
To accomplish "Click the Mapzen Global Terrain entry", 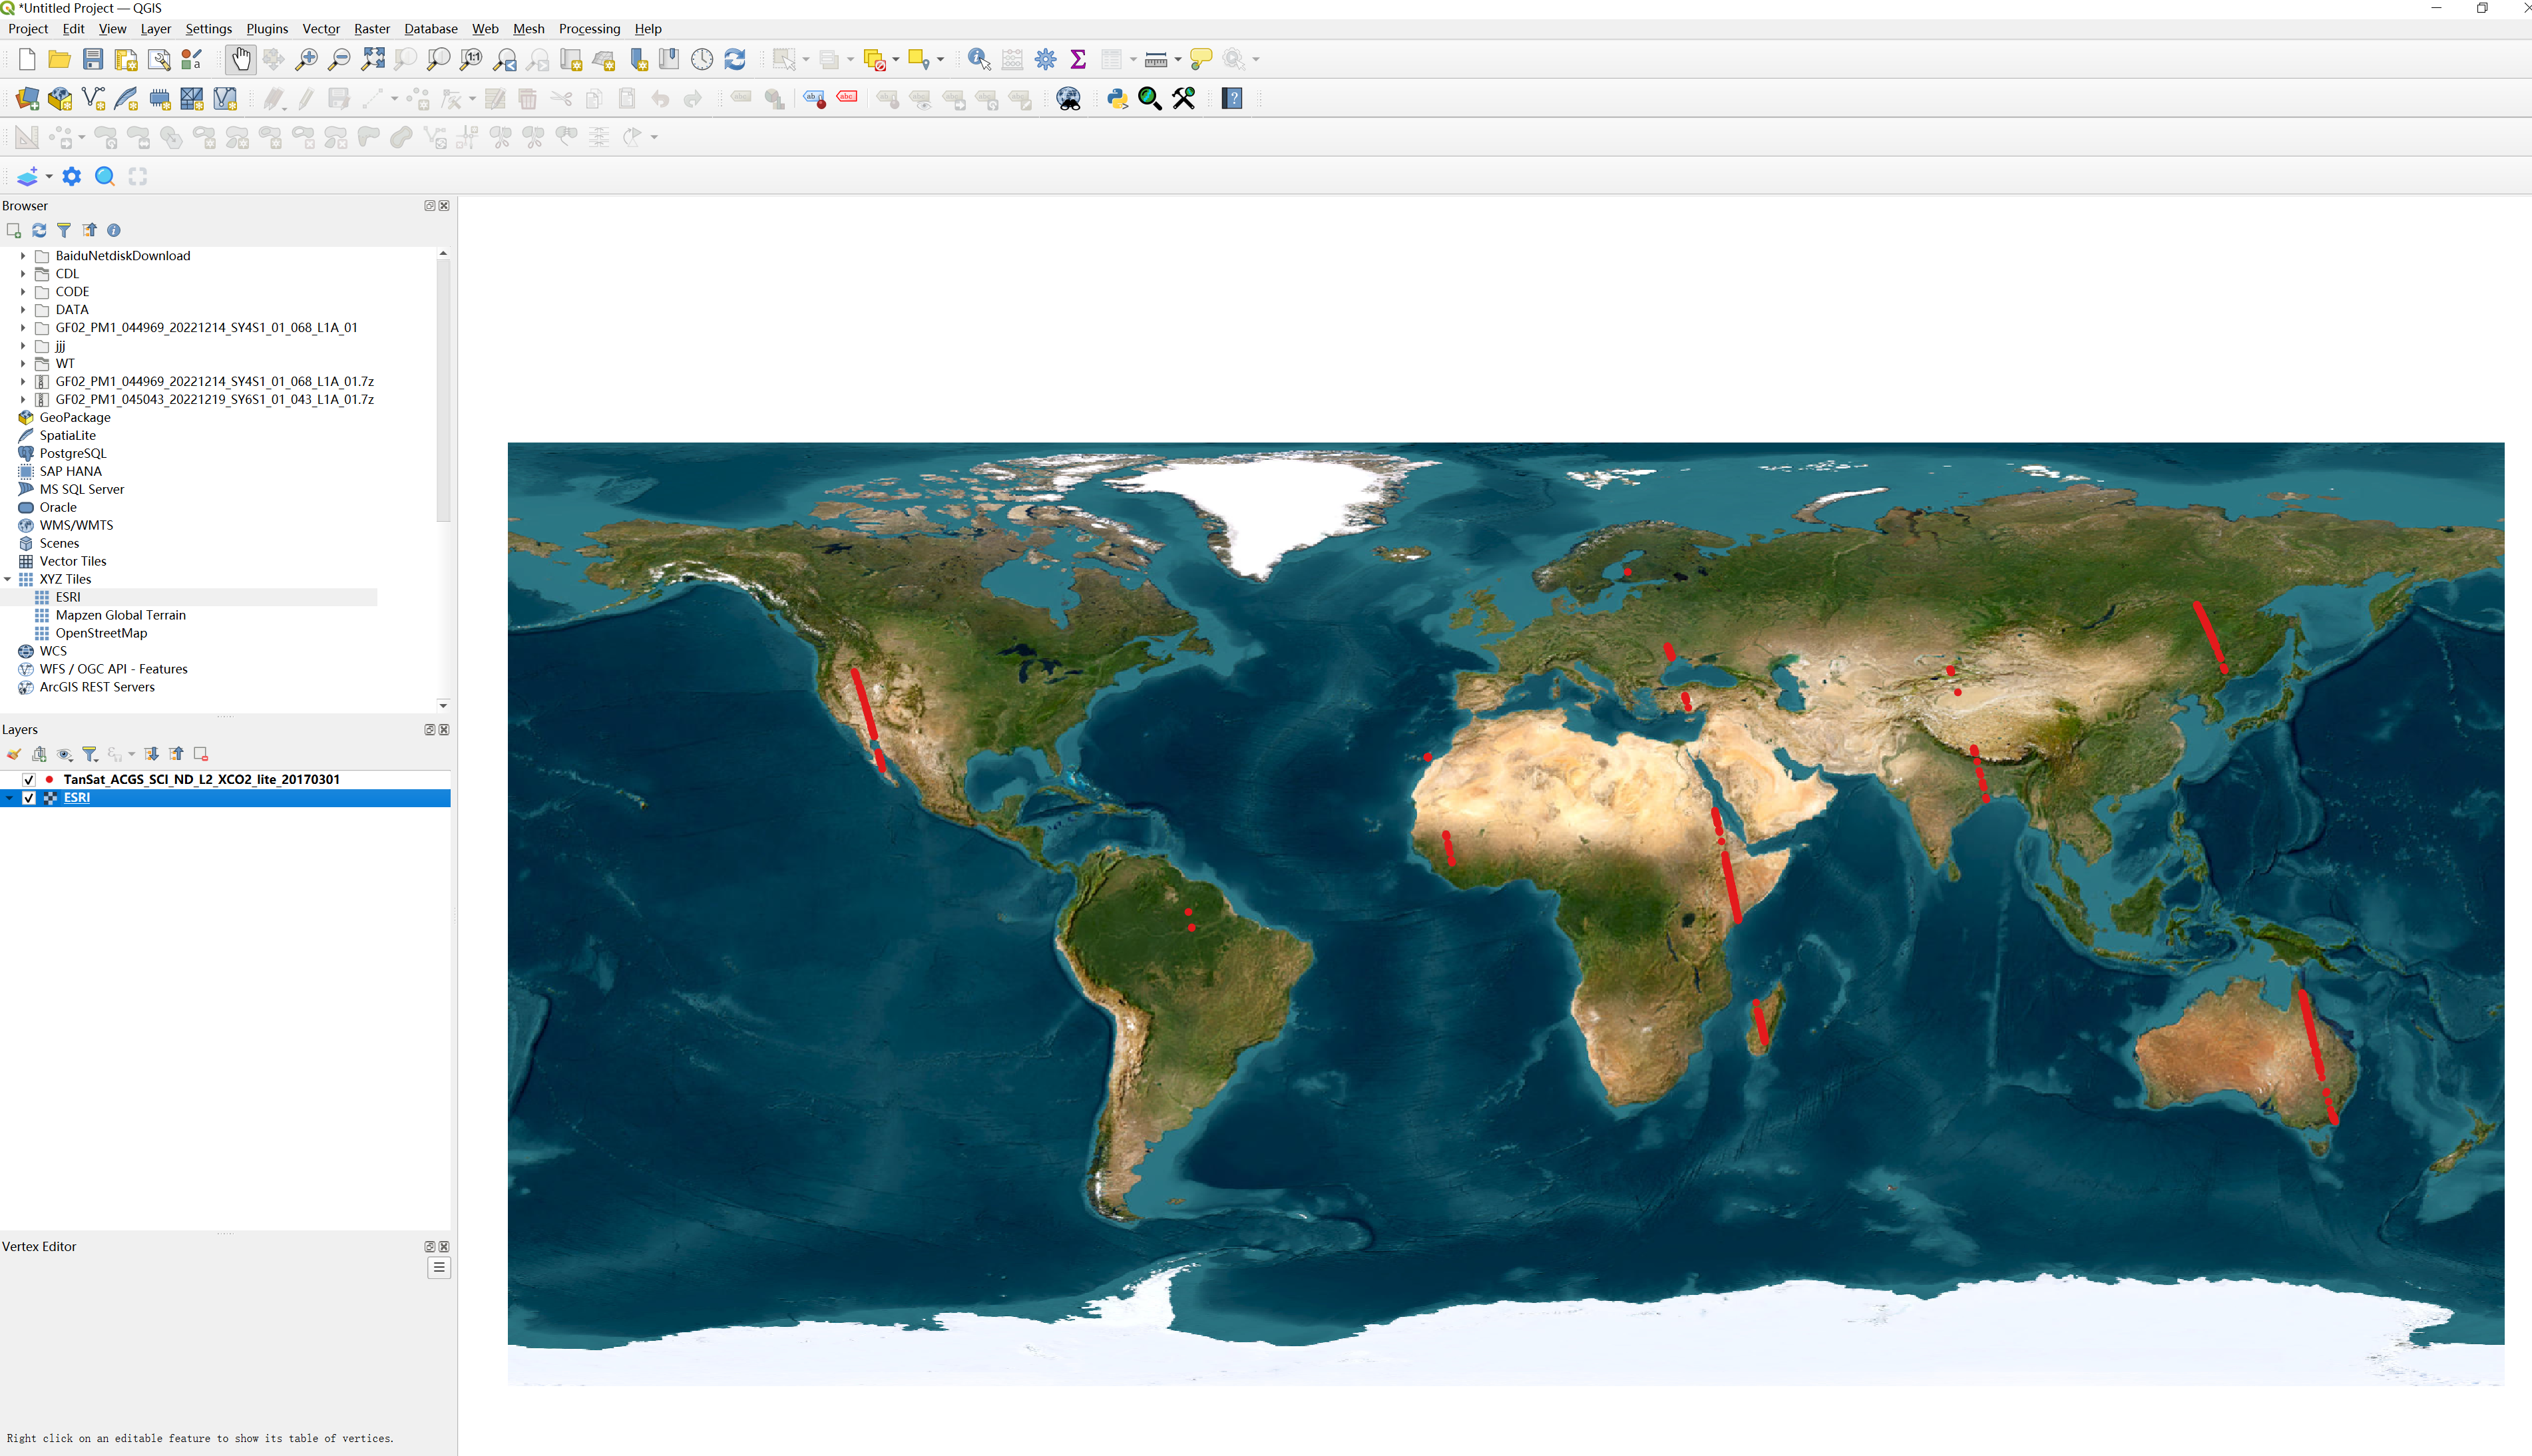I will pos(120,615).
